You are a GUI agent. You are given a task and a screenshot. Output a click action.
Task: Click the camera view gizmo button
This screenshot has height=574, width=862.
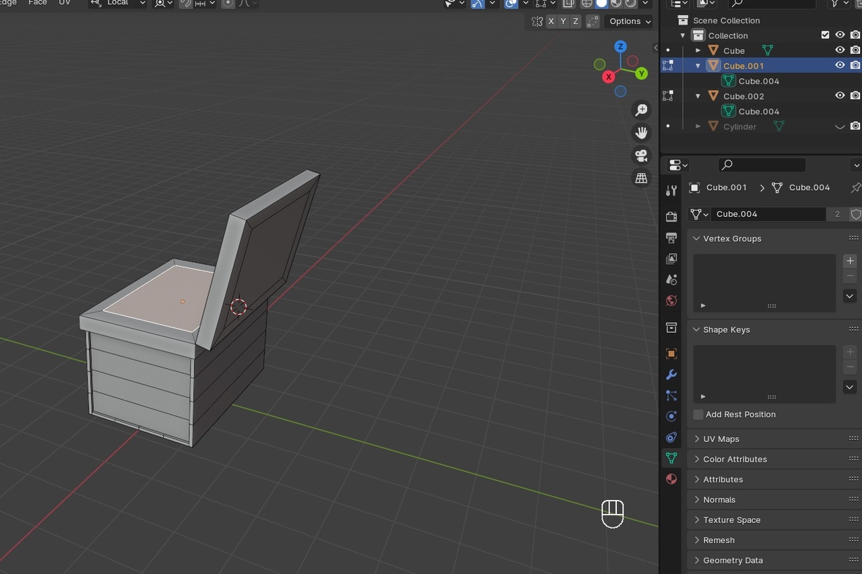[x=641, y=156]
